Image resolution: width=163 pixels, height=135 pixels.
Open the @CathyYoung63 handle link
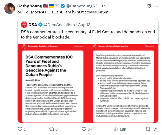82,6
